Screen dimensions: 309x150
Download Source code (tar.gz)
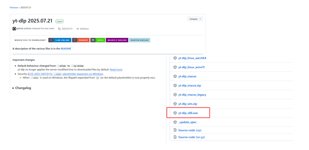[192, 137]
